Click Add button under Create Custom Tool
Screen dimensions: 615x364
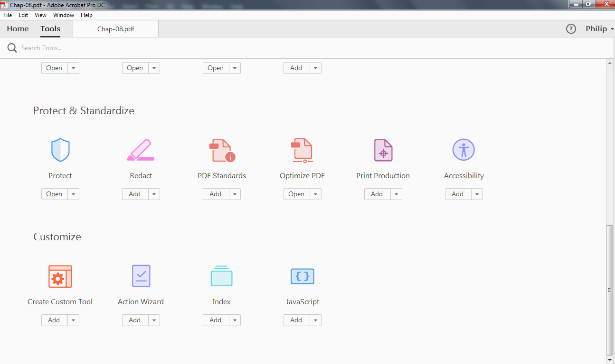click(x=54, y=320)
